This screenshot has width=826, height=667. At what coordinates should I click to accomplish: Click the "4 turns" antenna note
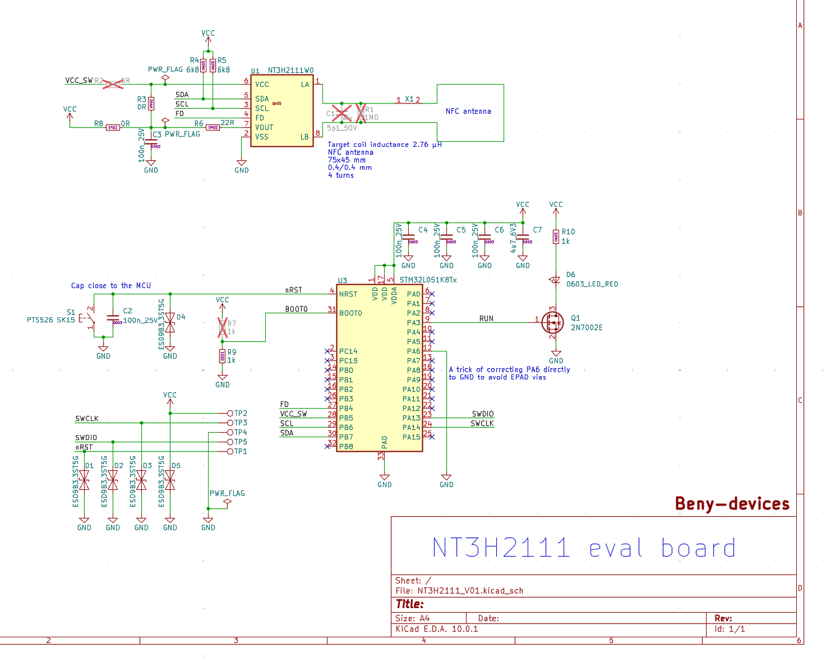[x=341, y=175]
